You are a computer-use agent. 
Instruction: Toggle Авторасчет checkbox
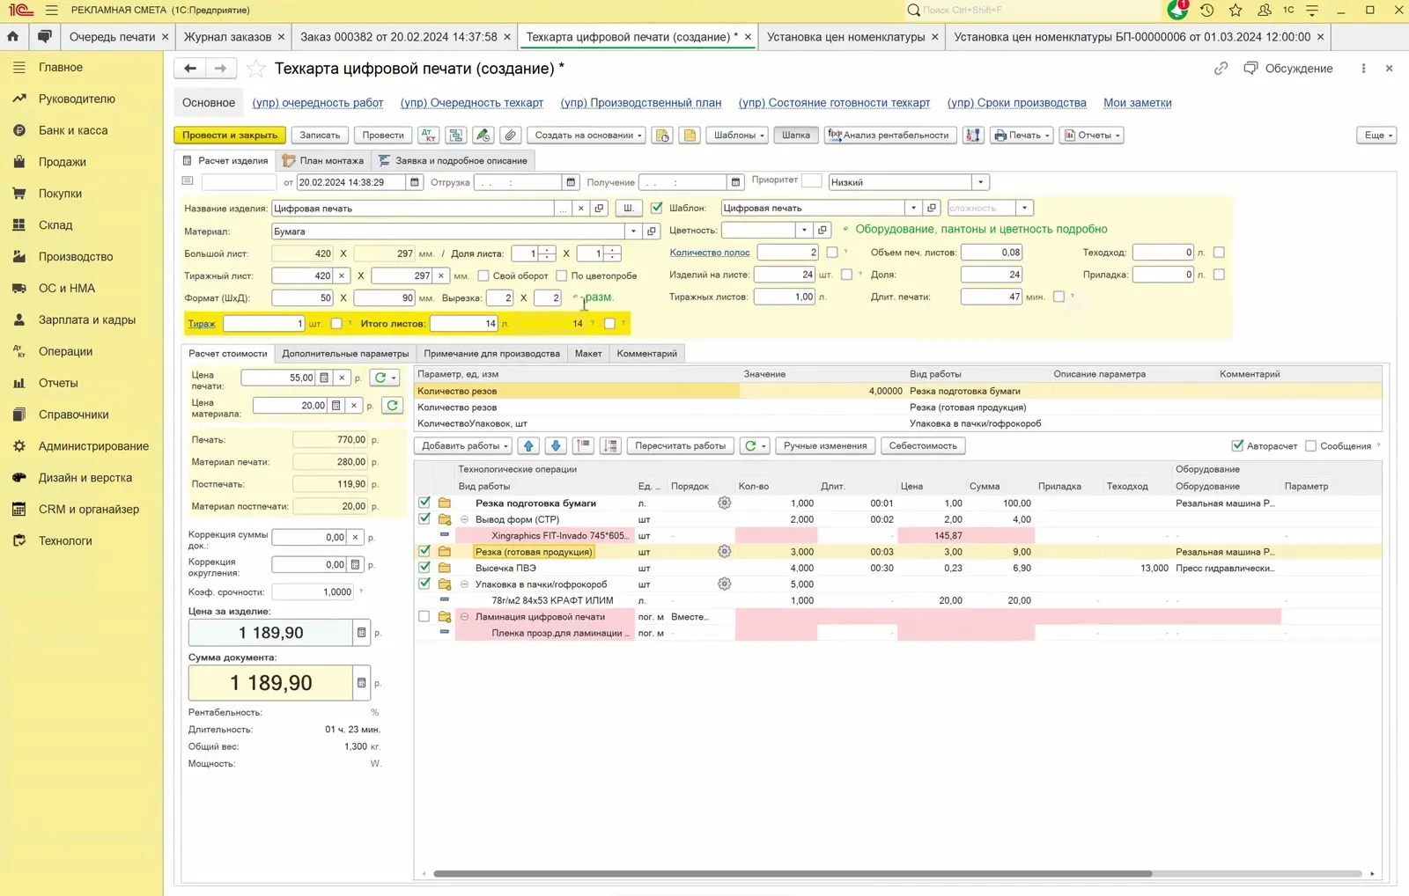(1237, 446)
